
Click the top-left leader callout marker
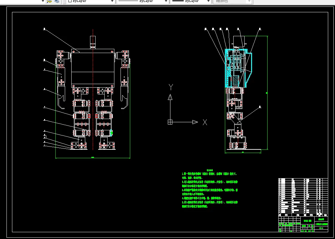tap(44, 29)
